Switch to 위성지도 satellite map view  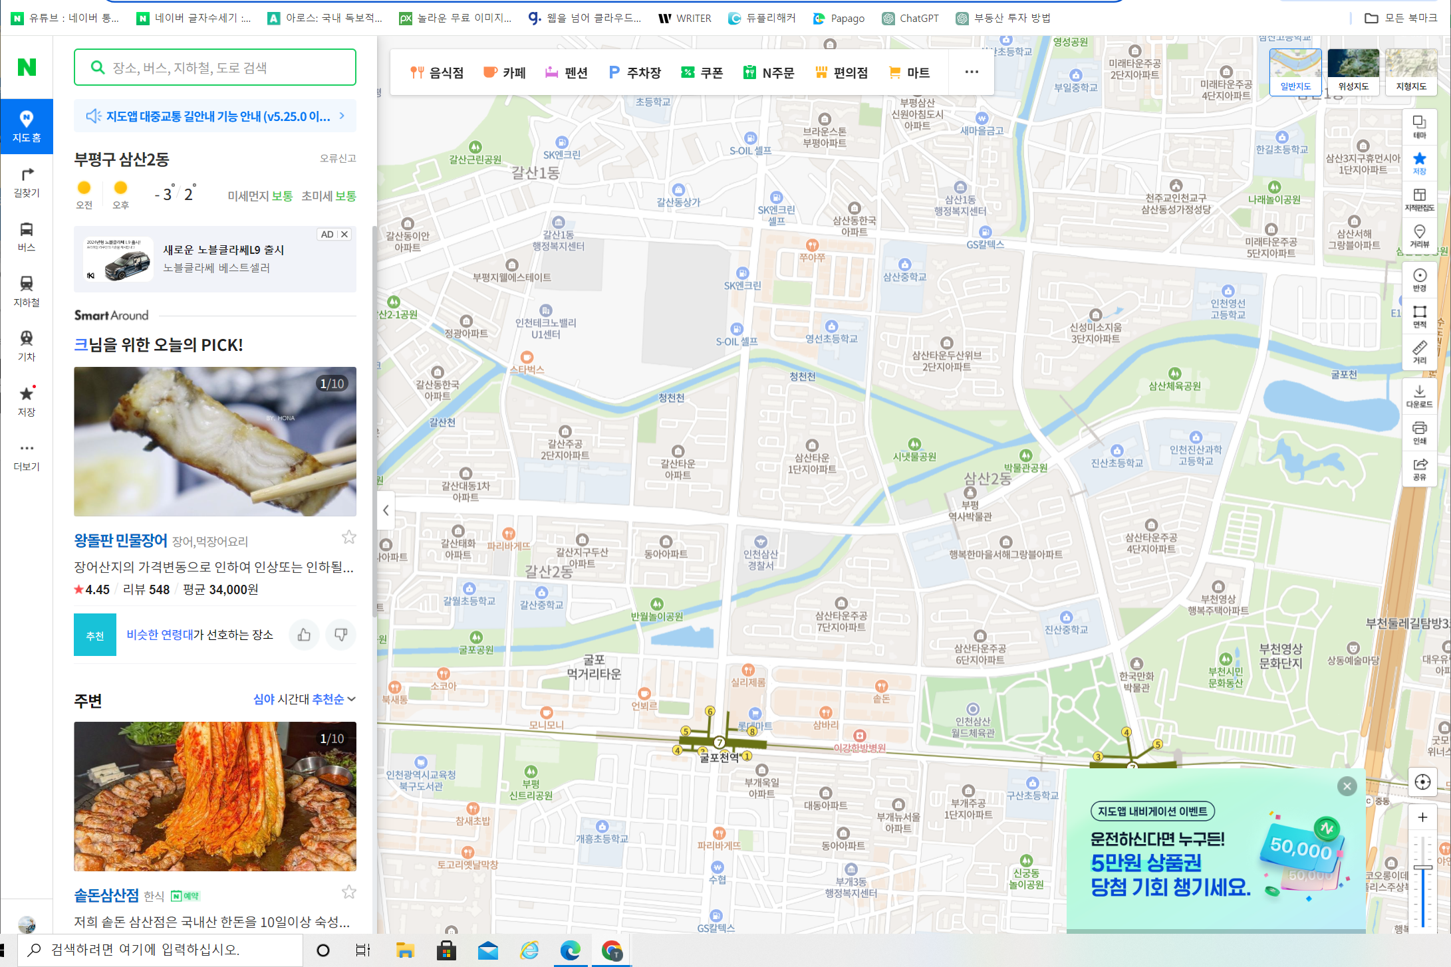1353,71
